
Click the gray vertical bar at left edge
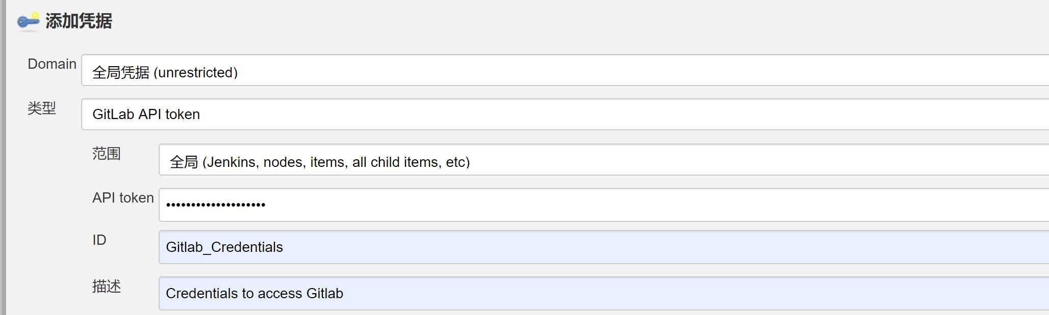(3, 157)
